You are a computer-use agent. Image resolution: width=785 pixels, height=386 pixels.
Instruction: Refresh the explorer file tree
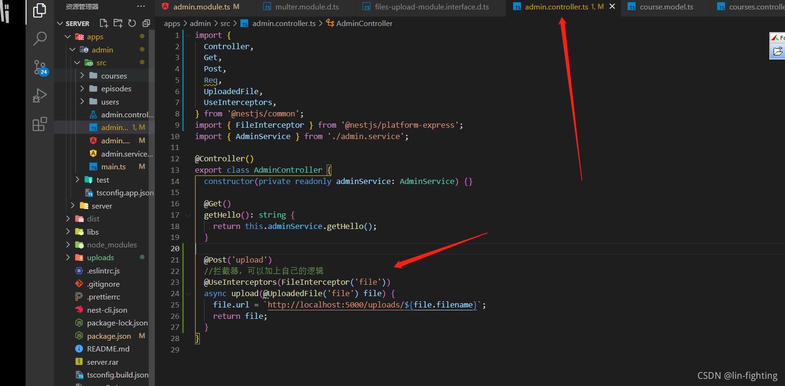click(132, 23)
